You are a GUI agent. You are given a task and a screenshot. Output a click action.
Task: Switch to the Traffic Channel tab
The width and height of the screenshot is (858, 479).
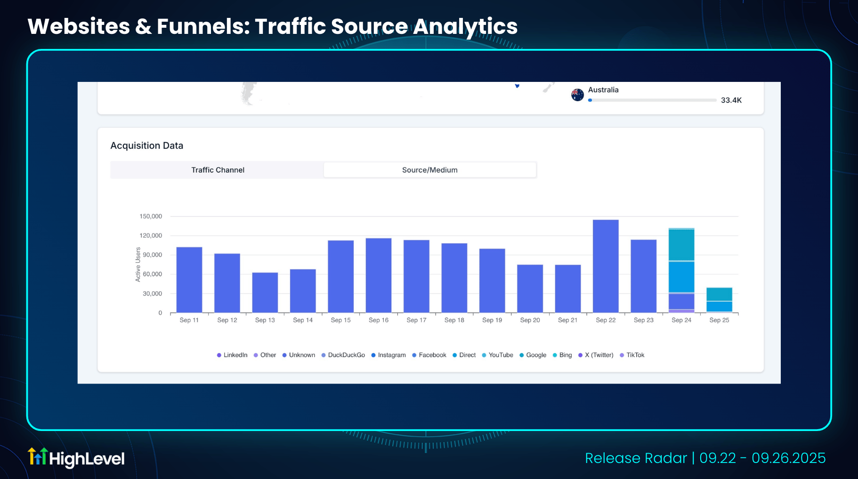[218, 170]
